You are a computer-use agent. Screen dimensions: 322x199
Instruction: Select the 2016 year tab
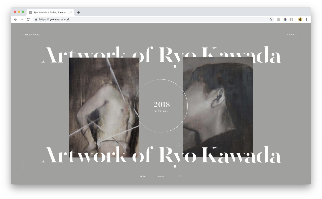pyautogui.click(x=161, y=176)
